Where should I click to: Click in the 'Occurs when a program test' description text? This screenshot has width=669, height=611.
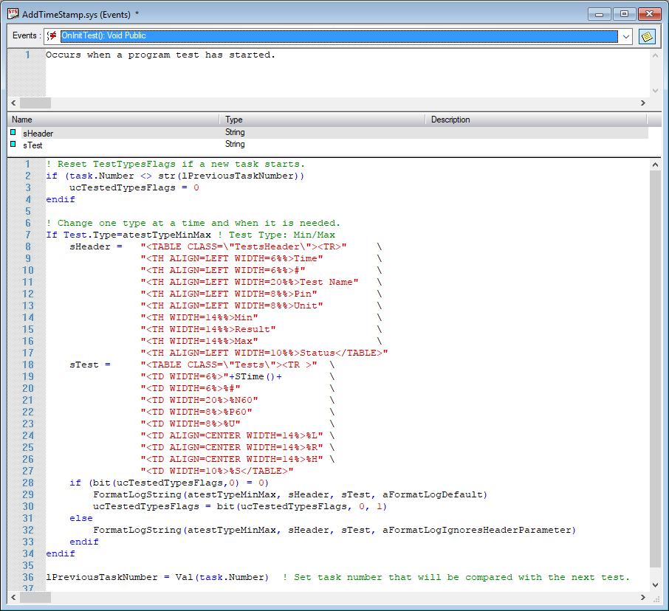pyautogui.click(x=160, y=55)
